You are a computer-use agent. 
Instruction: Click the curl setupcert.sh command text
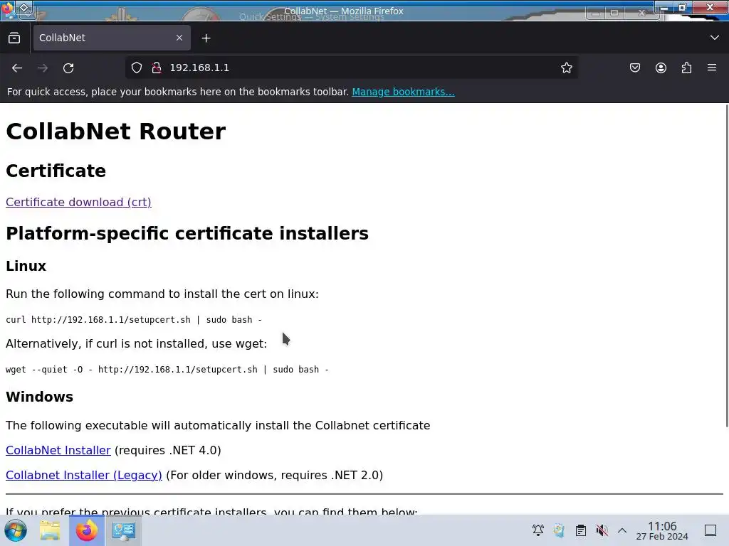pos(134,320)
